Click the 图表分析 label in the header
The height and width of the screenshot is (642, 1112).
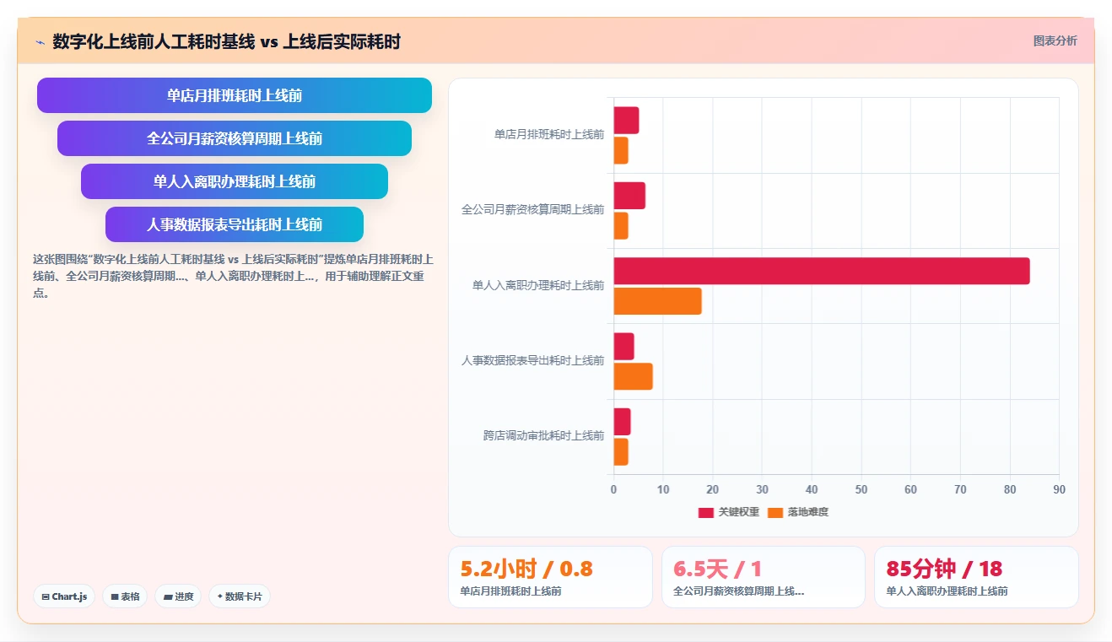(x=1055, y=40)
